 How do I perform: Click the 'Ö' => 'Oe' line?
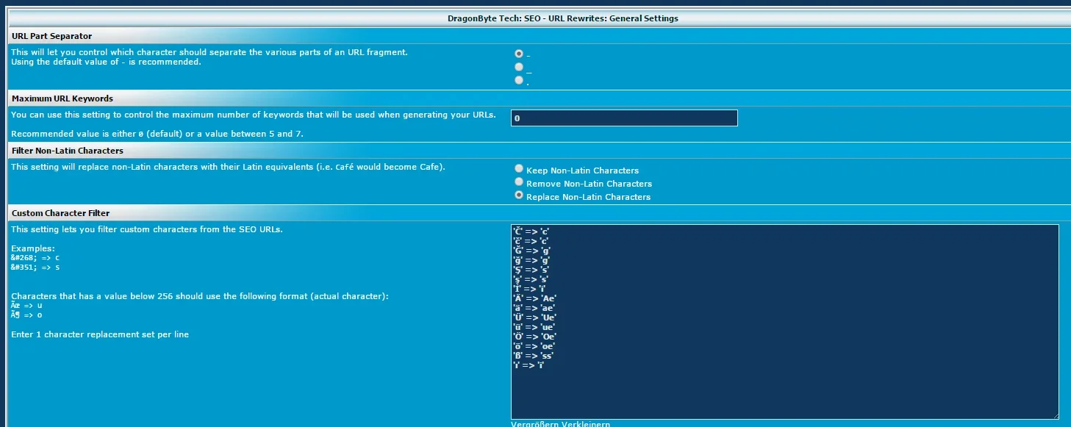(x=534, y=336)
